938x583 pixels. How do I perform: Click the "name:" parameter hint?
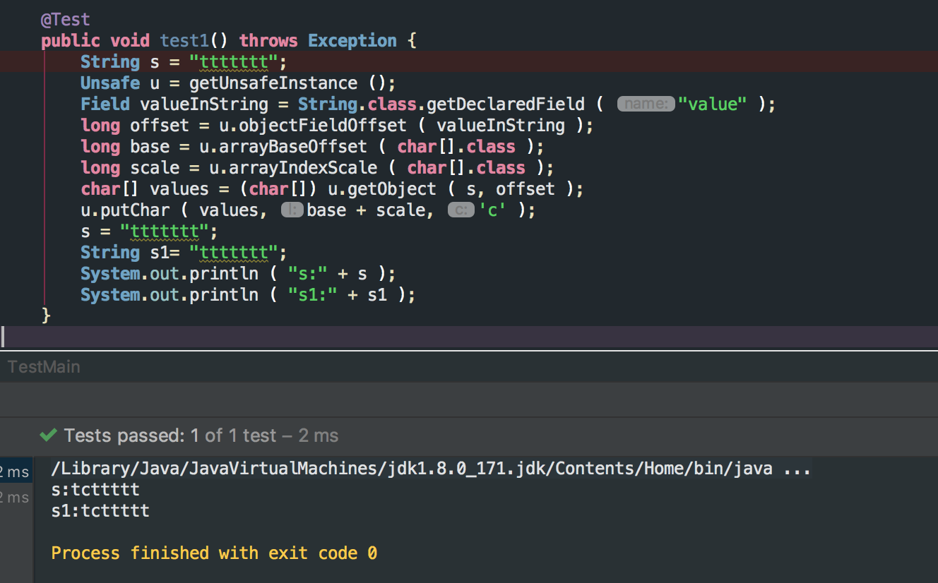pos(646,104)
